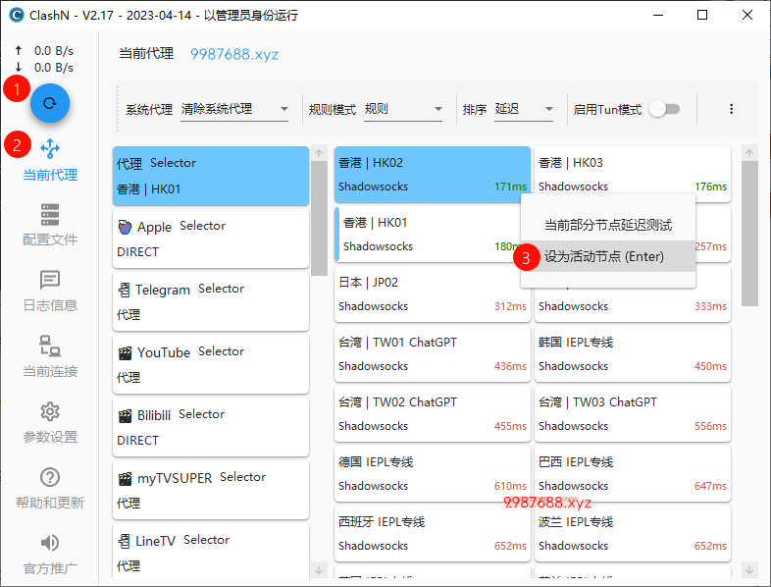
Task: Select the 台湾 | TW03 ChatGPT node
Action: [x=633, y=414]
